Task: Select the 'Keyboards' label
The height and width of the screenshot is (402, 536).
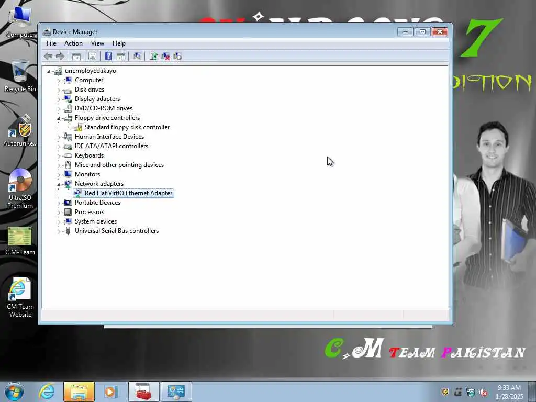Action: click(89, 155)
